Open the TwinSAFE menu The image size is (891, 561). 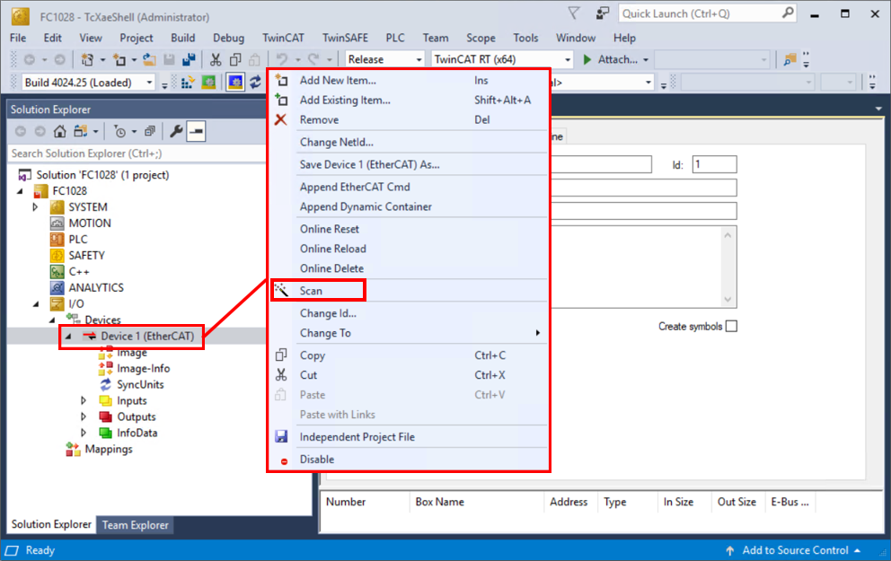click(345, 38)
